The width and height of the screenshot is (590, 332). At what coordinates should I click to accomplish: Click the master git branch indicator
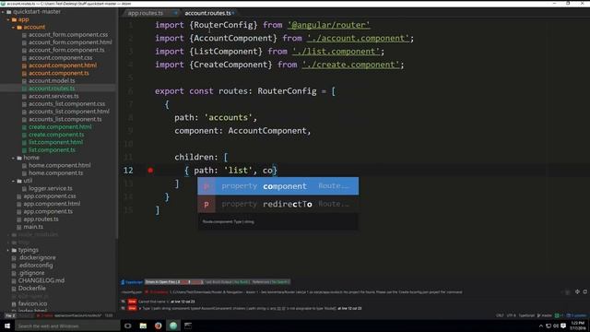click(x=545, y=315)
